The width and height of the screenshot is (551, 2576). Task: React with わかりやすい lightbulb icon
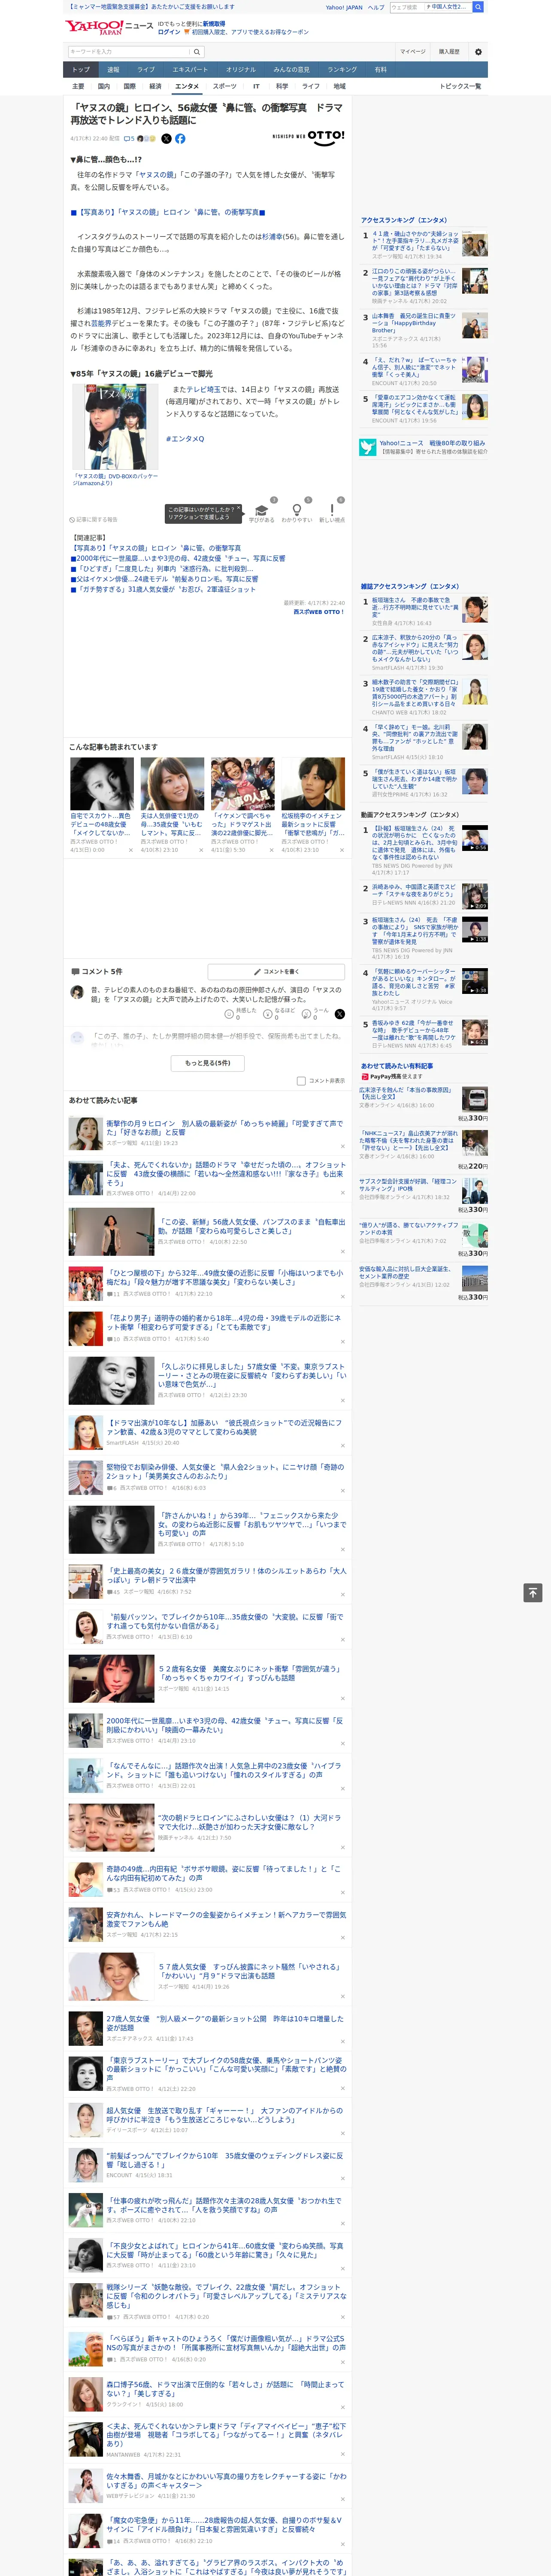coord(296,509)
